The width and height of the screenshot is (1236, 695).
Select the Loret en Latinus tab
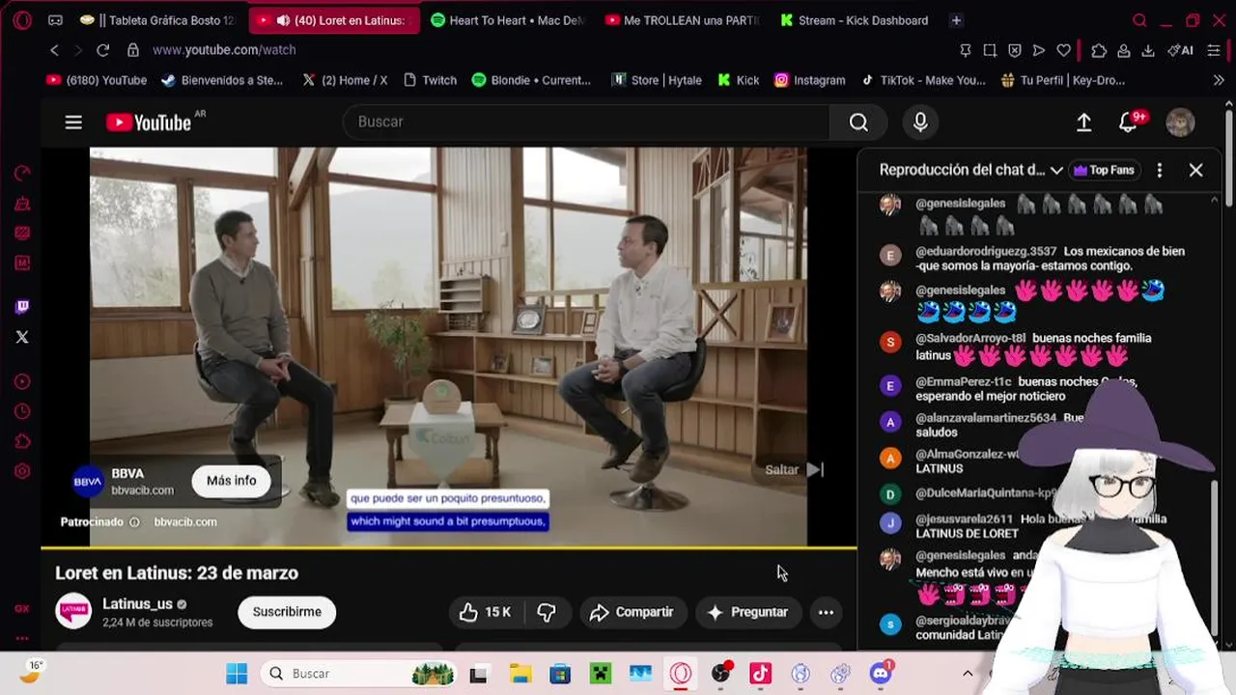pyautogui.click(x=334, y=20)
